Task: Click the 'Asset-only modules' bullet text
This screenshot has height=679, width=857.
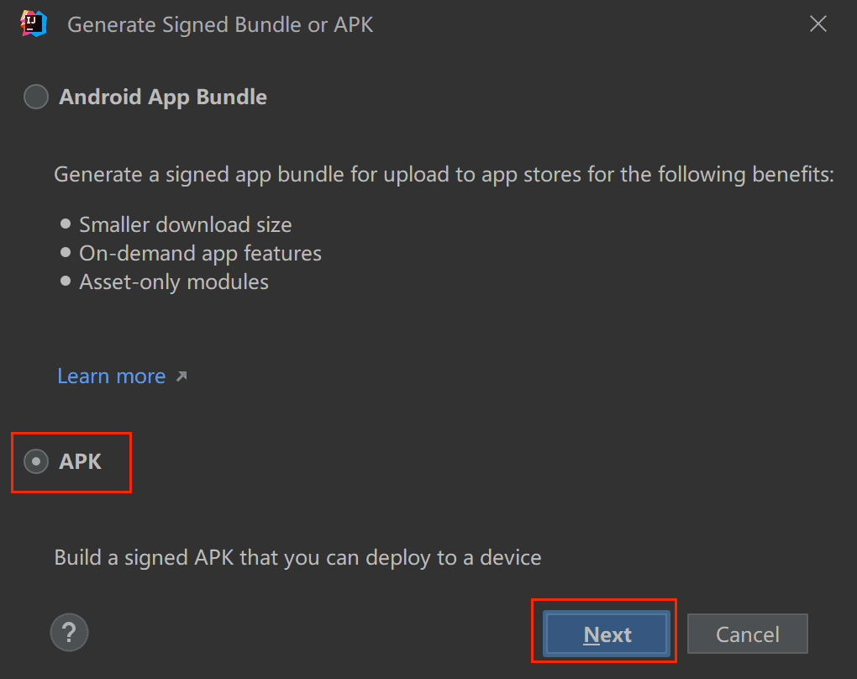Action: [x=174, y=282]
